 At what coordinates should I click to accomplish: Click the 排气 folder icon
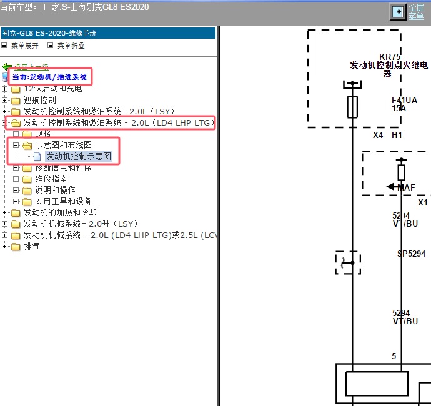[x=16, y=246]
